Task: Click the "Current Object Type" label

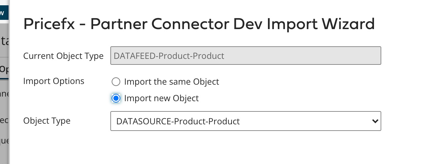Action: 63,56
